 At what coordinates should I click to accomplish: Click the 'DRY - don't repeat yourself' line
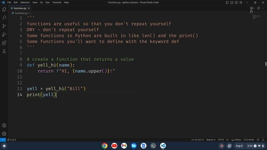point(63,30)
